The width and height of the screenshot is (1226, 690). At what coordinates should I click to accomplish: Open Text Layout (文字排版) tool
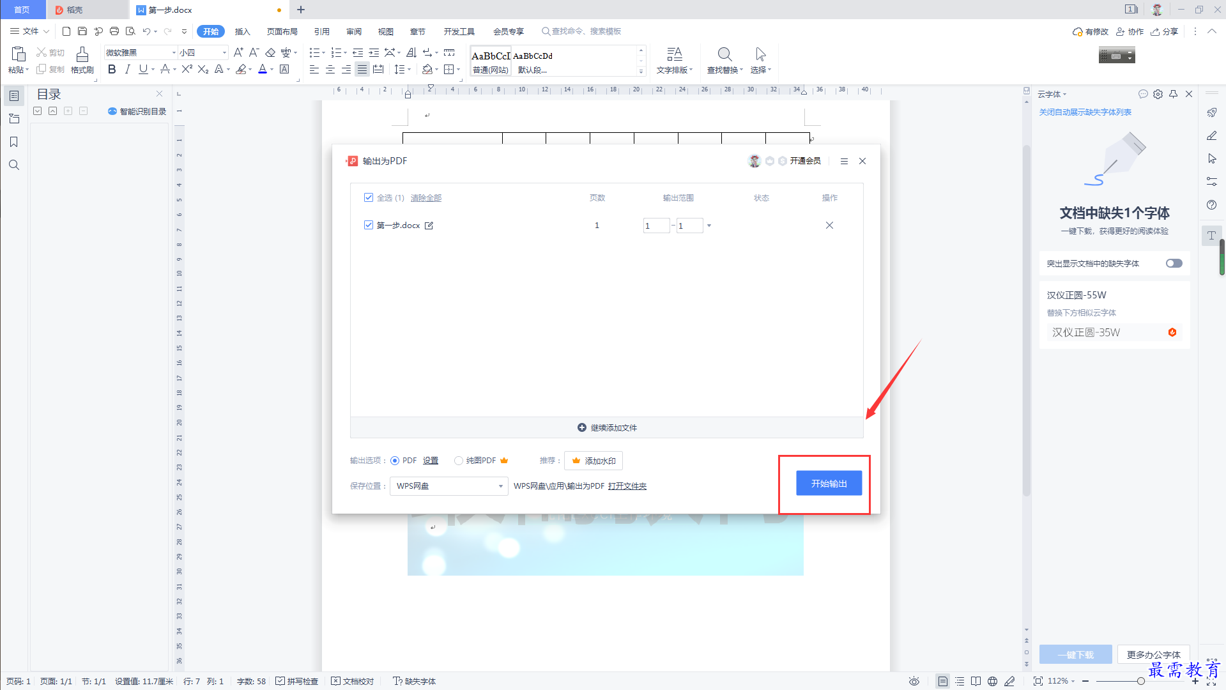pos(674,60)
